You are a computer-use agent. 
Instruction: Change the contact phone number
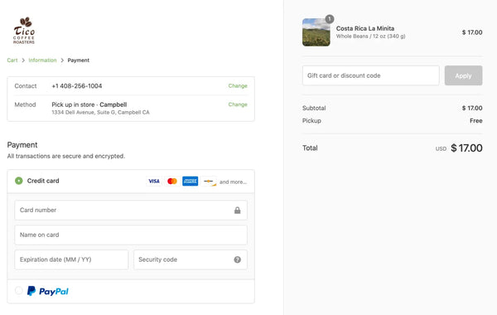tap(238, 86)
